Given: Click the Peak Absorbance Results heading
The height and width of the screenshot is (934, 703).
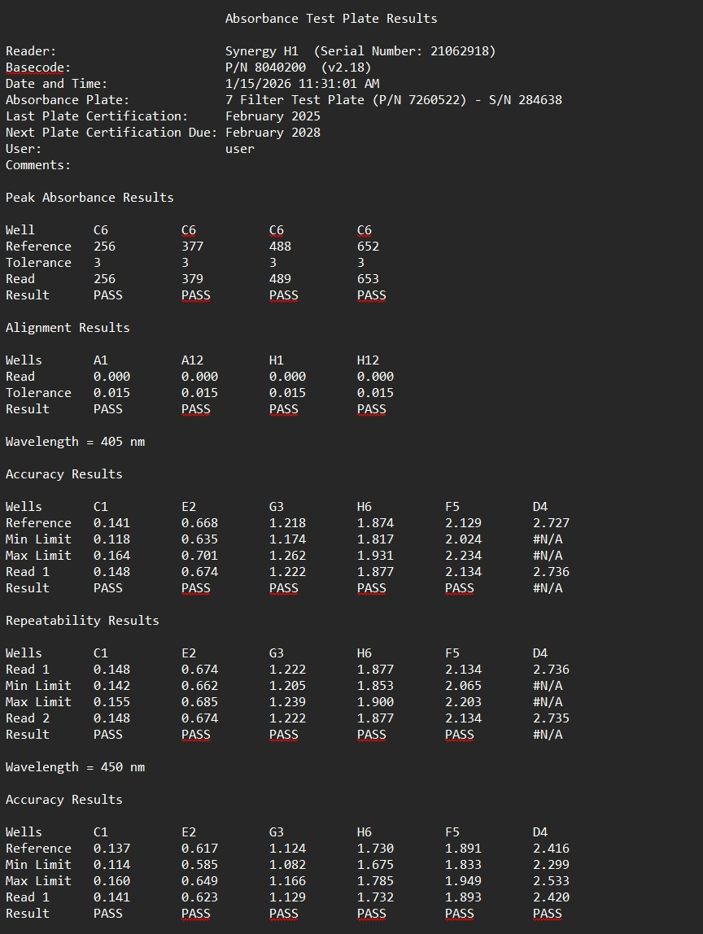Looking at the screenshot, I should pos(90,198).
